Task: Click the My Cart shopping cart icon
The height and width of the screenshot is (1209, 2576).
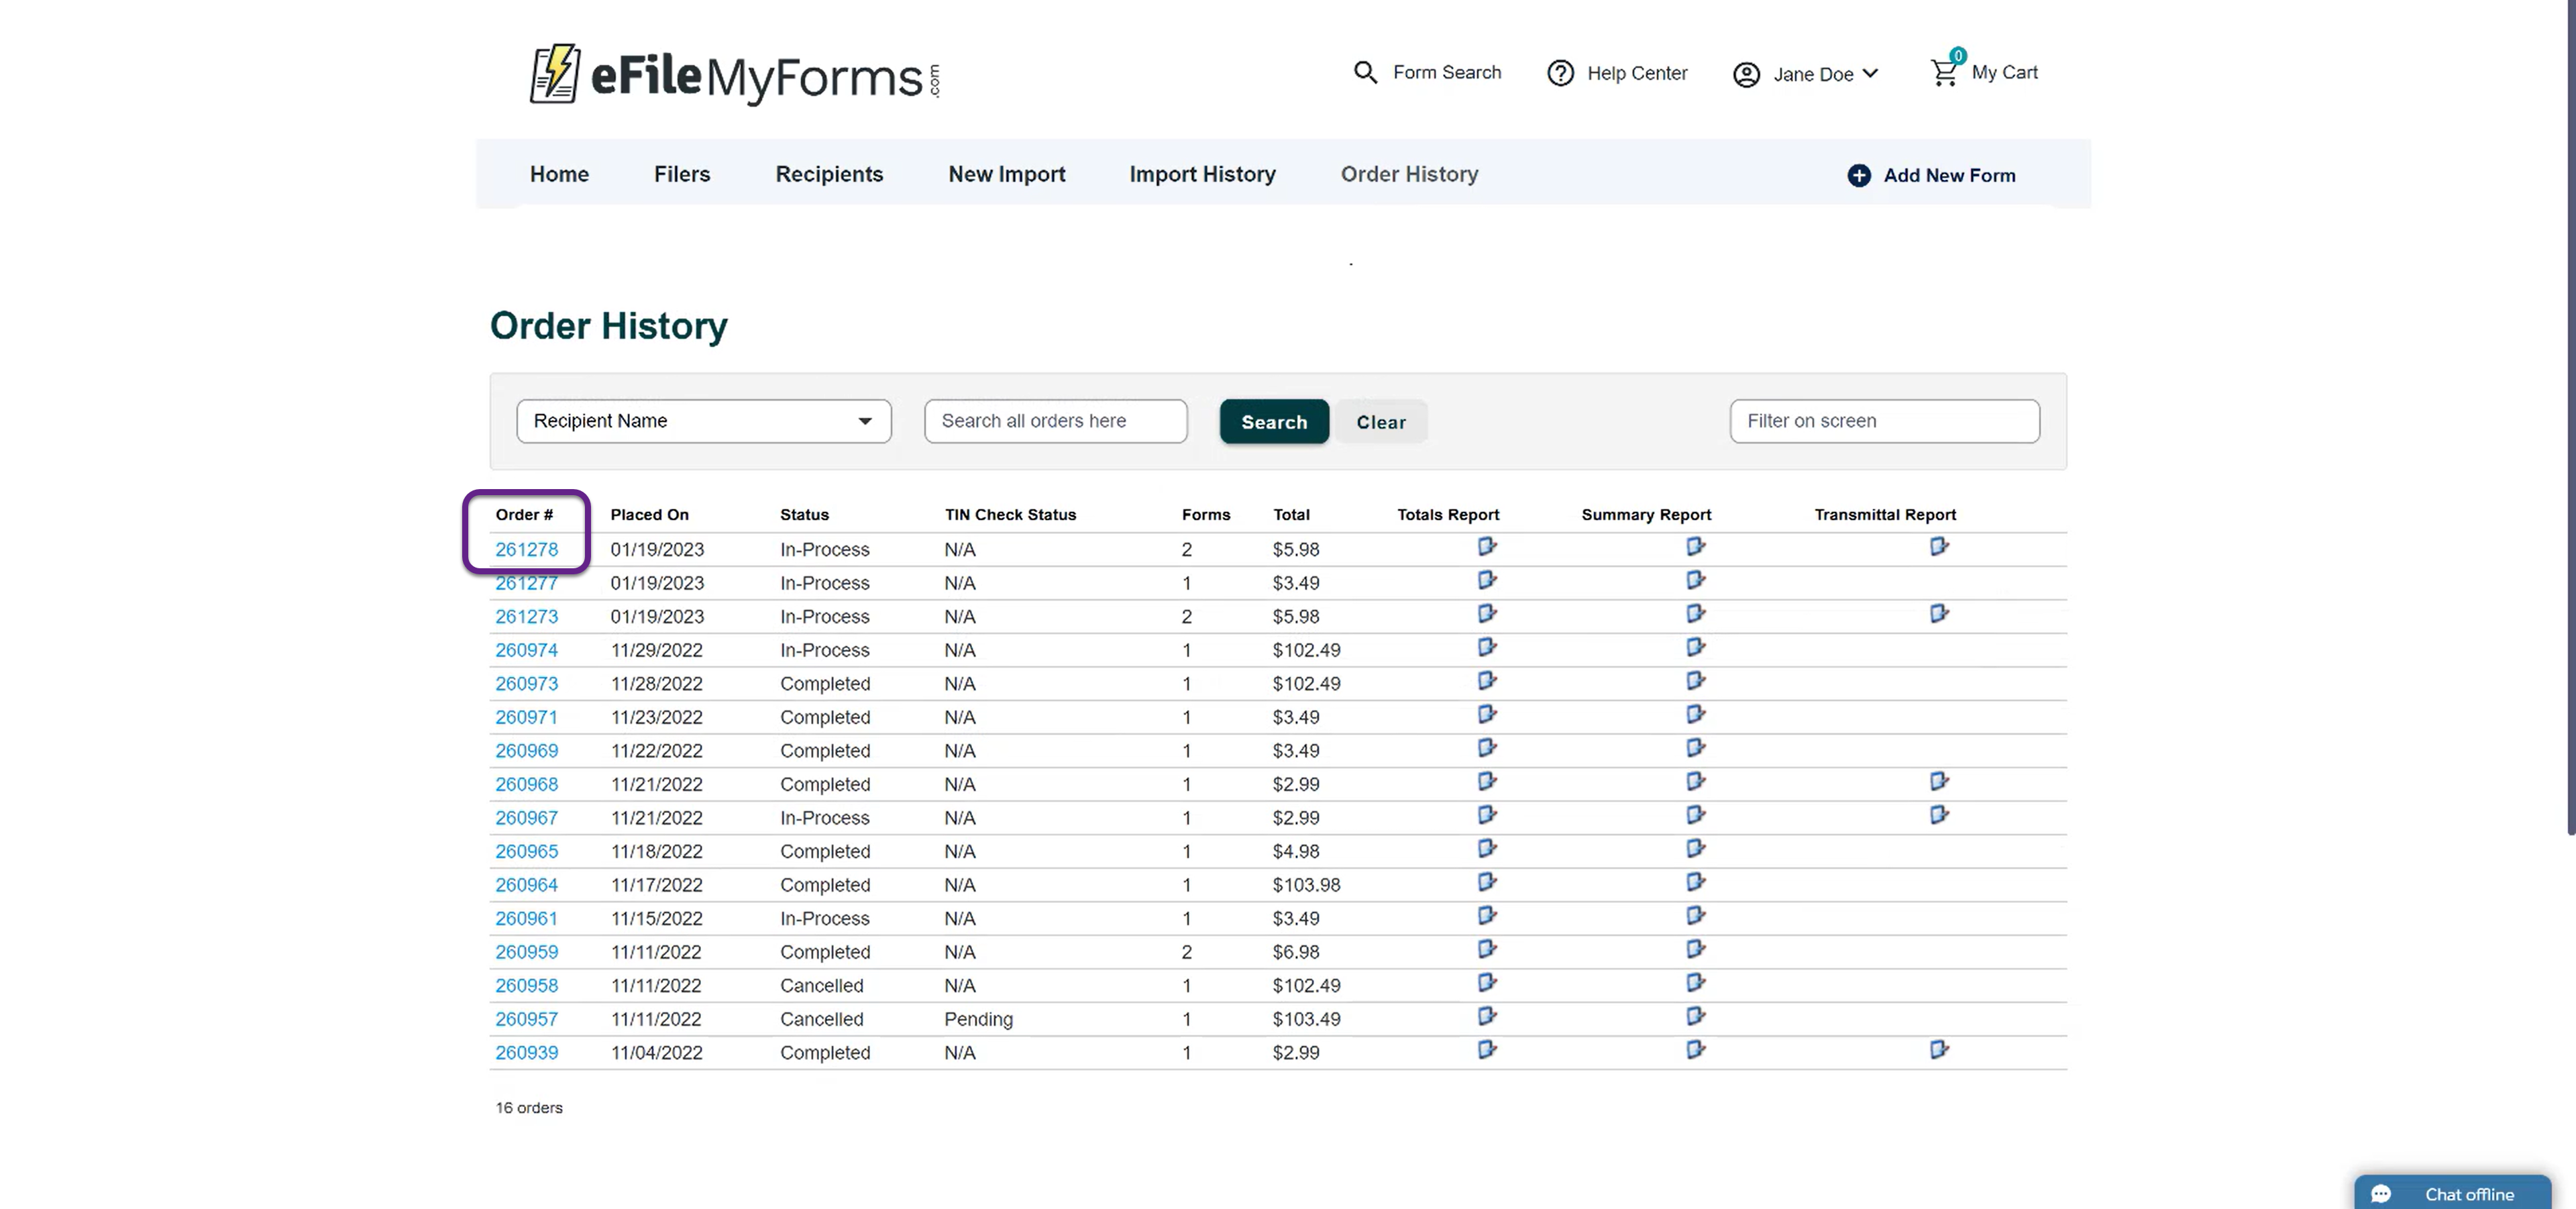Action: (1944, 72)
